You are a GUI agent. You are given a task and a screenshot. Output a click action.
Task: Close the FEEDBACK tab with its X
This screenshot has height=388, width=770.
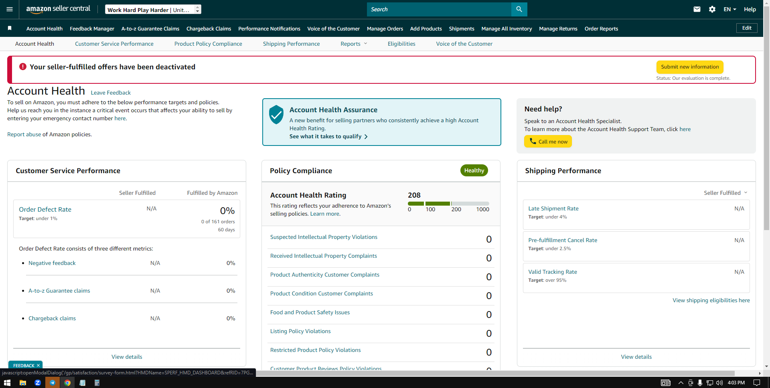tap(38, 366)
